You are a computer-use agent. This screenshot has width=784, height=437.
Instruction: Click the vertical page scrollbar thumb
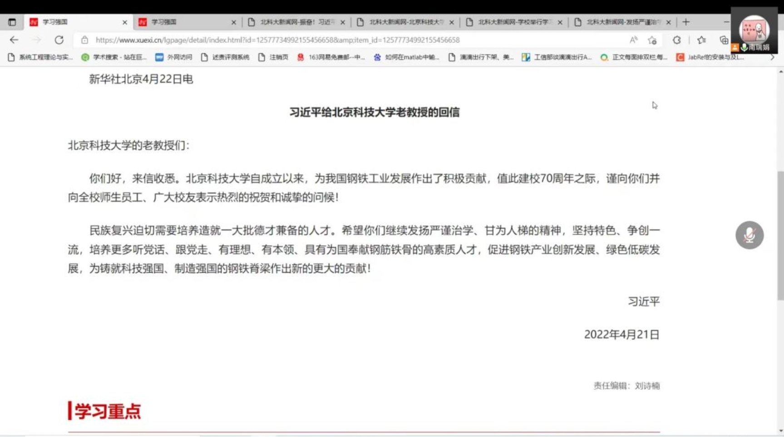(x=780, y=236)
